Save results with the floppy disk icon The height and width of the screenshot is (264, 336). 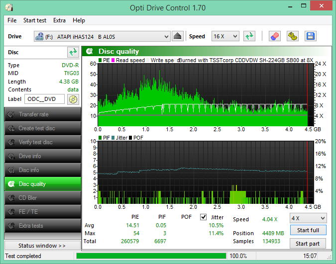coord(310,36)
